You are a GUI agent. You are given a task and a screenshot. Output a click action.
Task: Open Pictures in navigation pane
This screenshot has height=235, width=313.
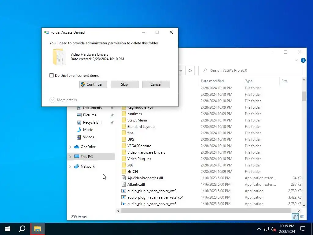(90, 115)
